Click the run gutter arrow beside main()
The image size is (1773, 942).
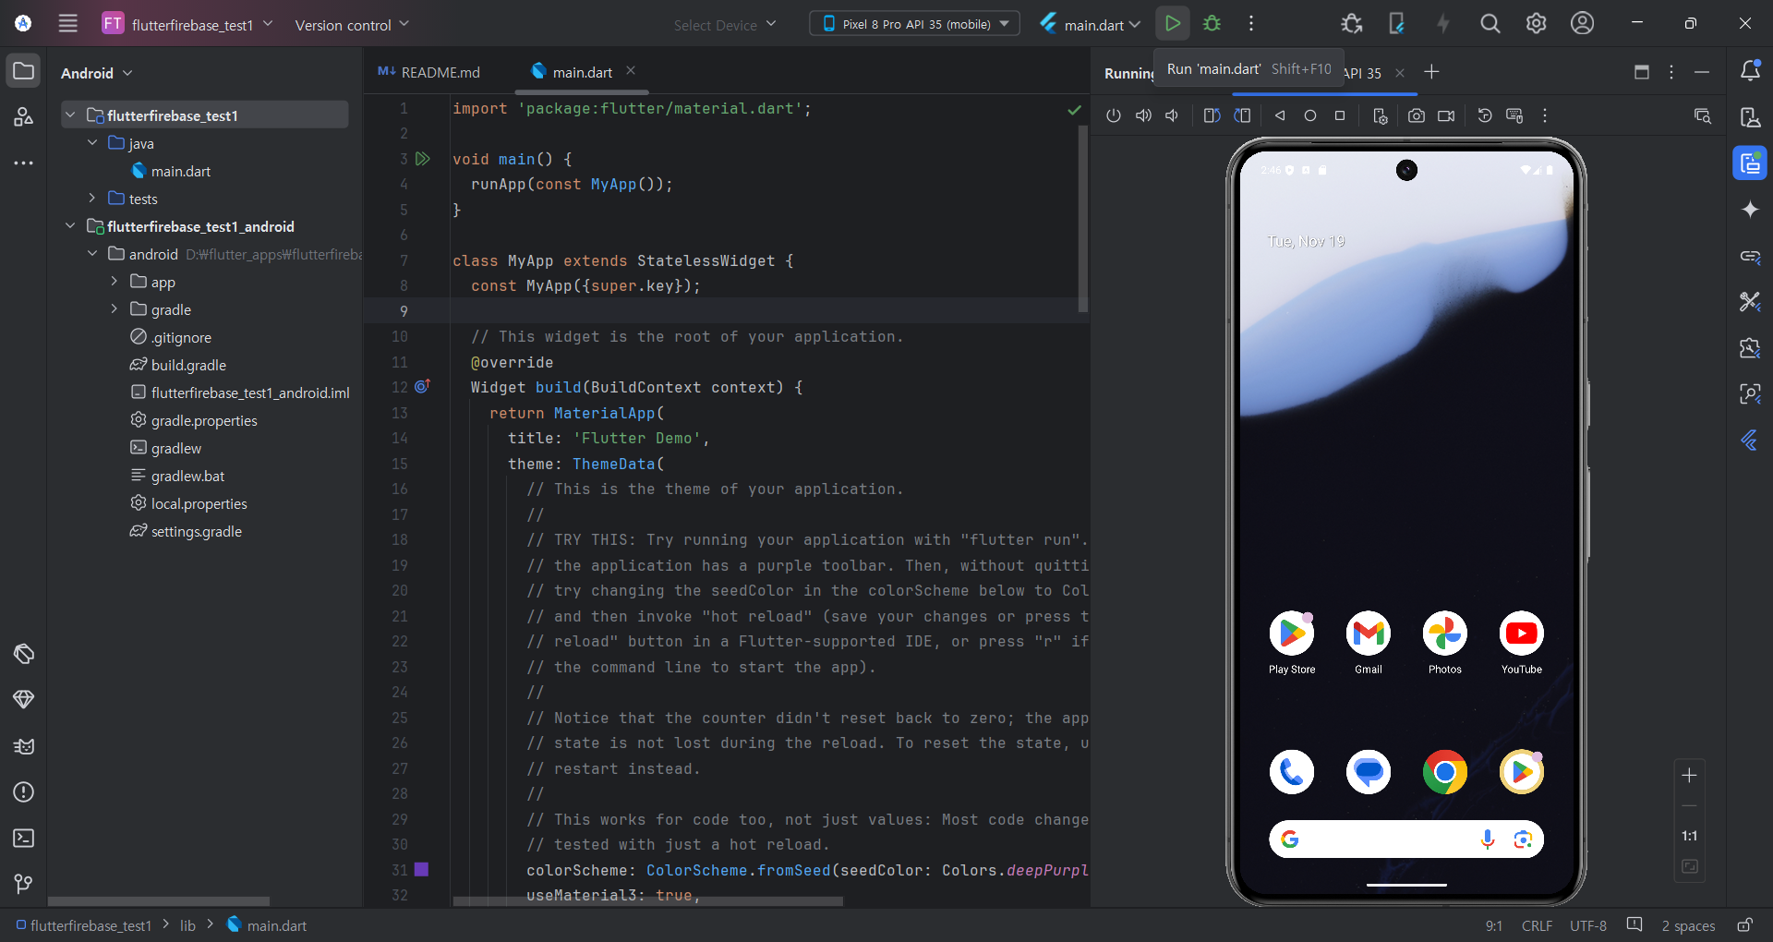coord(423,159)
